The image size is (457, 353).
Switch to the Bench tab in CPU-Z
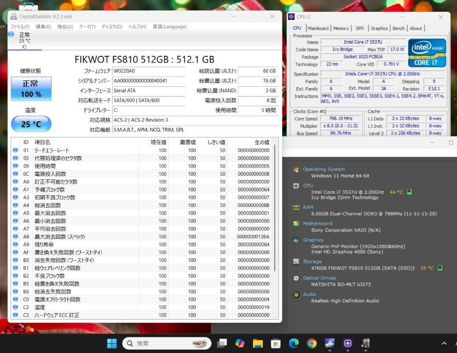tap(399, 28)
